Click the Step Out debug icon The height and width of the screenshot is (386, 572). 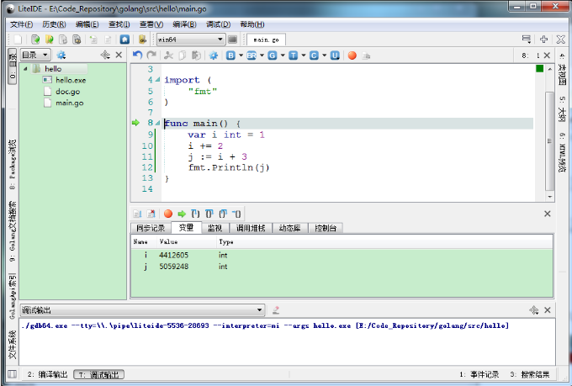tap(223, 214)
